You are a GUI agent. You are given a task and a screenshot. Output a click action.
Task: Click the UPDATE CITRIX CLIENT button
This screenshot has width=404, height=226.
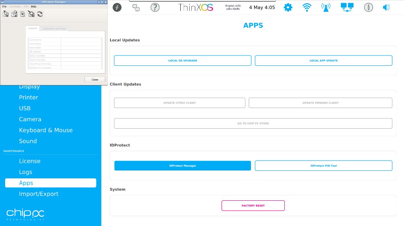click(180, 103)
